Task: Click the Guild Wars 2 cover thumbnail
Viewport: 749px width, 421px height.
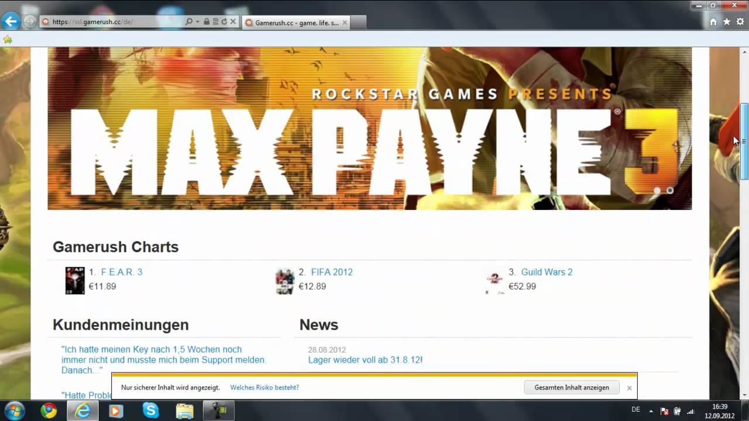Action: (495, 279)
